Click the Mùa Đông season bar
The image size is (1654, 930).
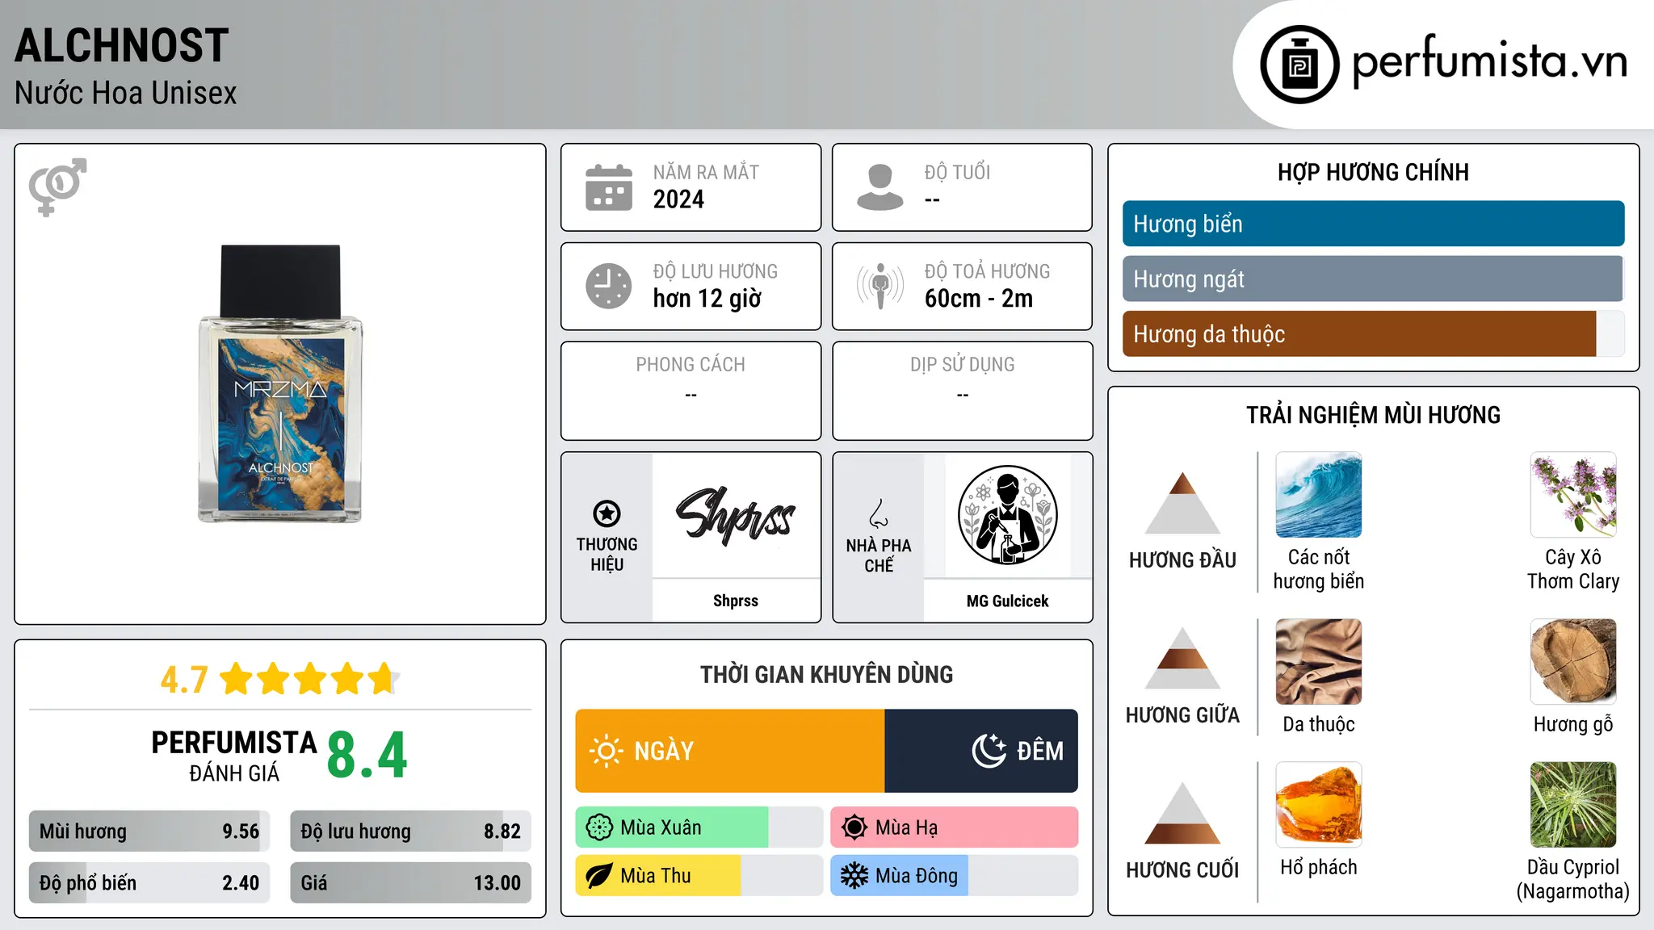tap(954, 876)
